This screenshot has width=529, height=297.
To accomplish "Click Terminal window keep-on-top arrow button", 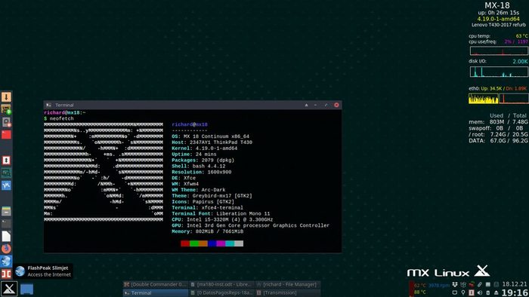I will [x=306, y=105].
